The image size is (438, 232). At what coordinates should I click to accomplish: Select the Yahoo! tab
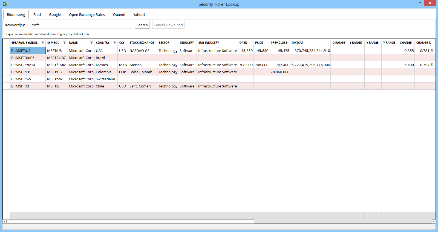coord(139,15)
